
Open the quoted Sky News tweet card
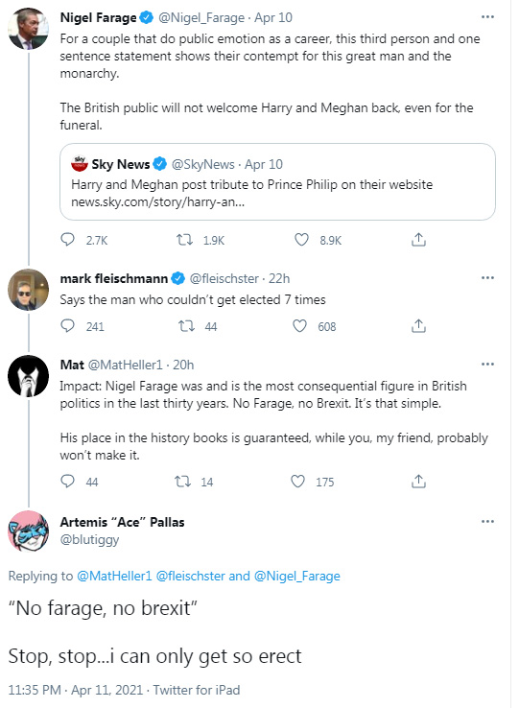tap(277, 182)
